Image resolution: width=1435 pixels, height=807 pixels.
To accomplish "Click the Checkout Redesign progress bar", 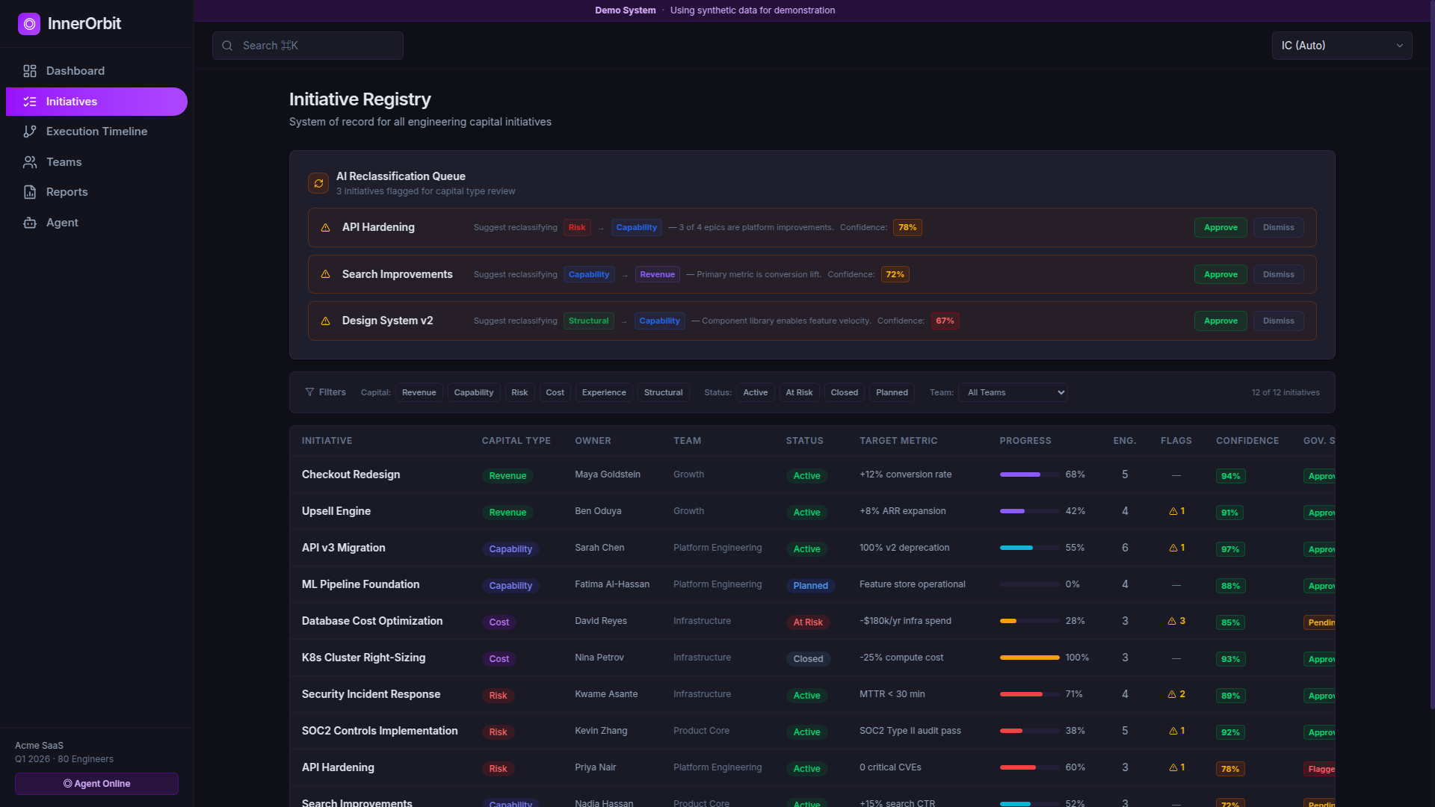I will pos(1029,474).
